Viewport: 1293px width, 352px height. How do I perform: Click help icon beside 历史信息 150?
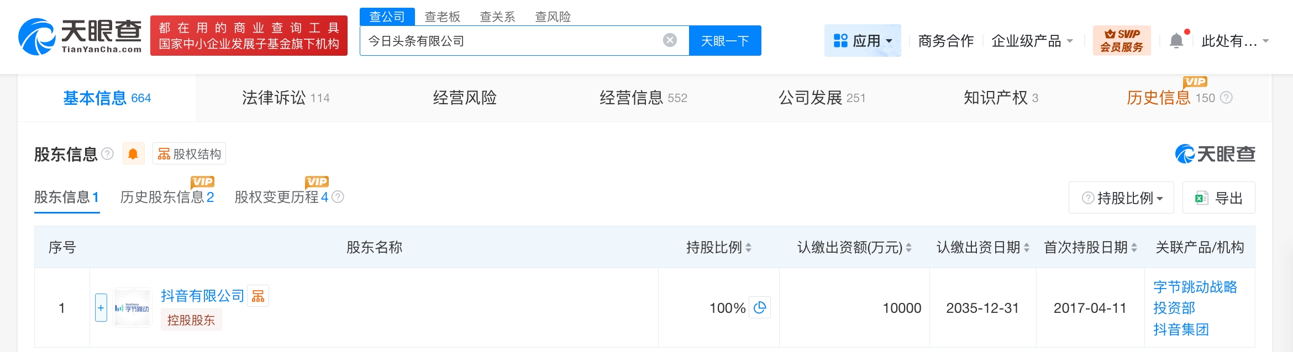pos(1226,98)
